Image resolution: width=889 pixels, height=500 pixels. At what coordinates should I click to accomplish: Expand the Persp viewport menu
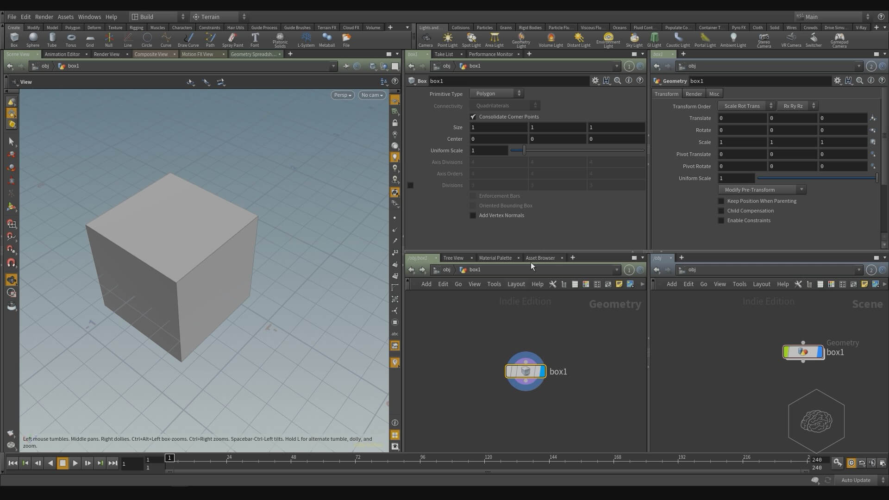343,95
